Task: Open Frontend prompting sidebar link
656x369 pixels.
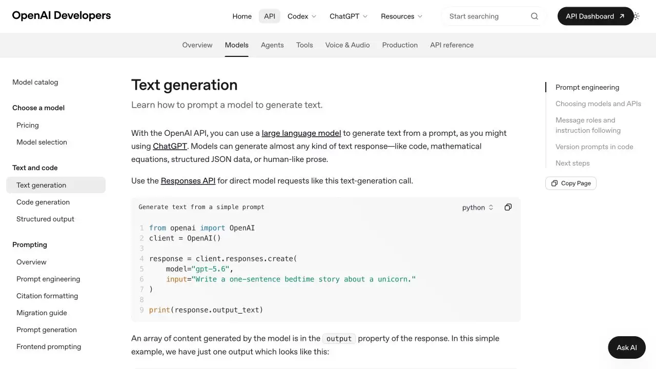Action: [49, 346]
